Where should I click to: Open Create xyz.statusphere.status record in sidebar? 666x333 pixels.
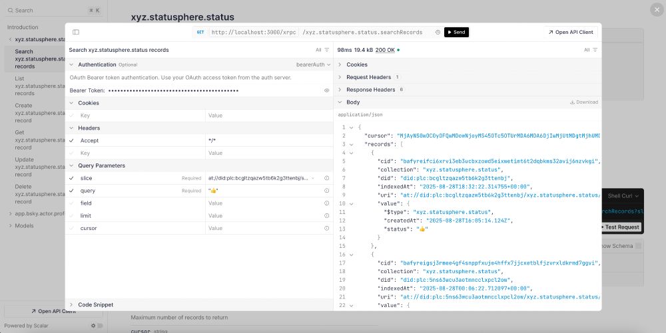pos(40,113)
